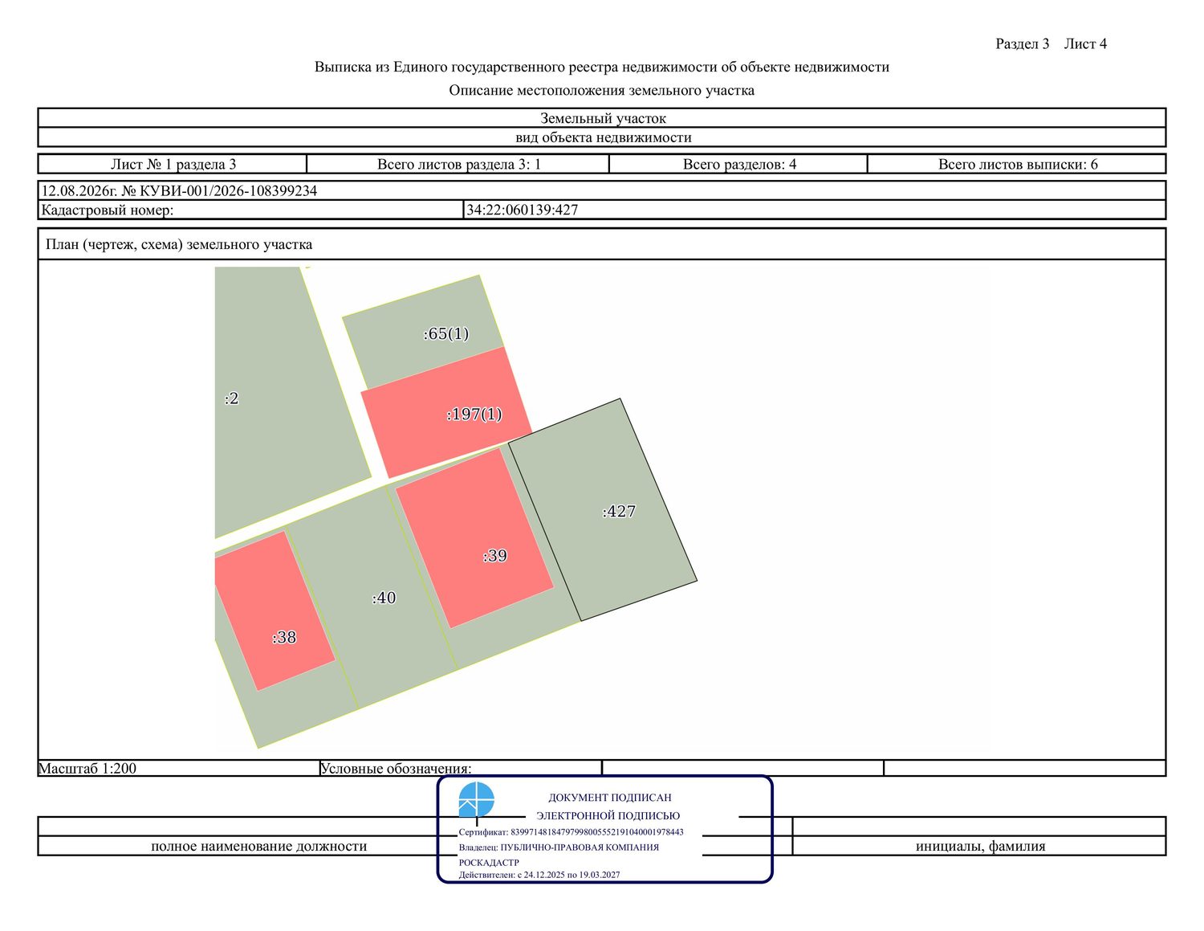Click the 'ДОКУМЕНТ ПОДПИСАН' stamp text
This screenshot has width=1204, height=931.
[610, 798]
